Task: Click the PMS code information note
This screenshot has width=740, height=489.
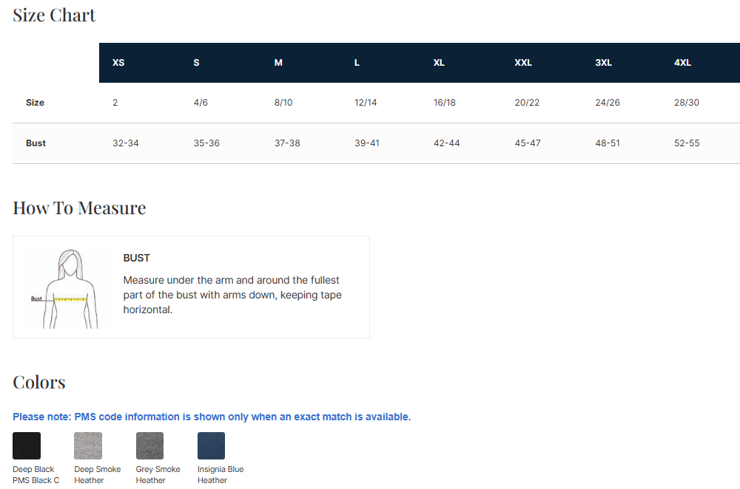Action: click(x=212, y=417)
